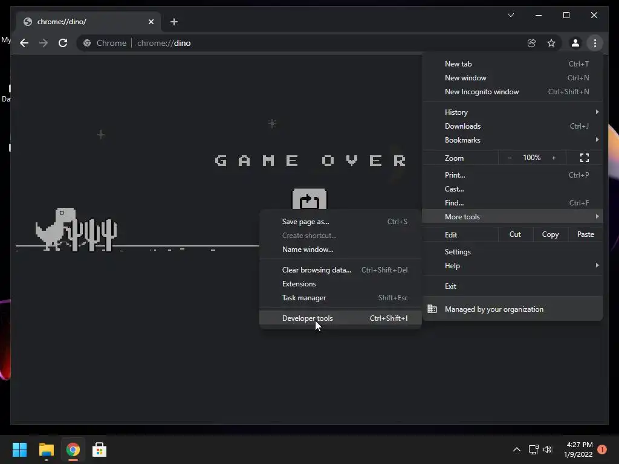Open New Incognito window

pyautogui.click(x=513, y=92)
